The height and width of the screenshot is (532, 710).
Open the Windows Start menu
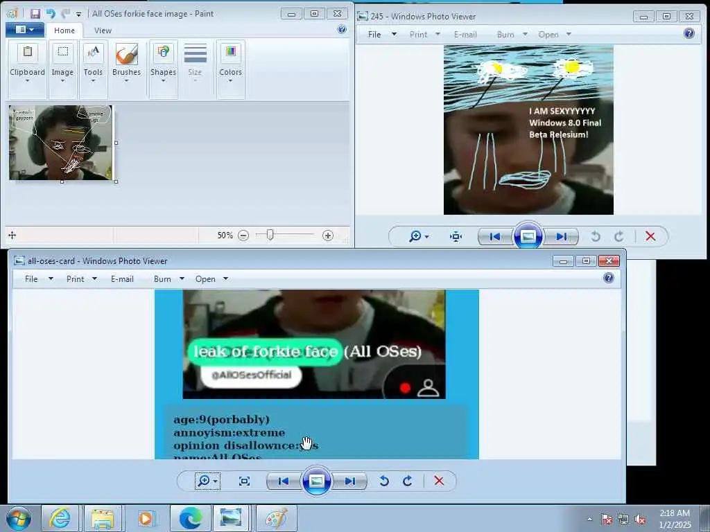pyautogui.click(x=19, y=518)
